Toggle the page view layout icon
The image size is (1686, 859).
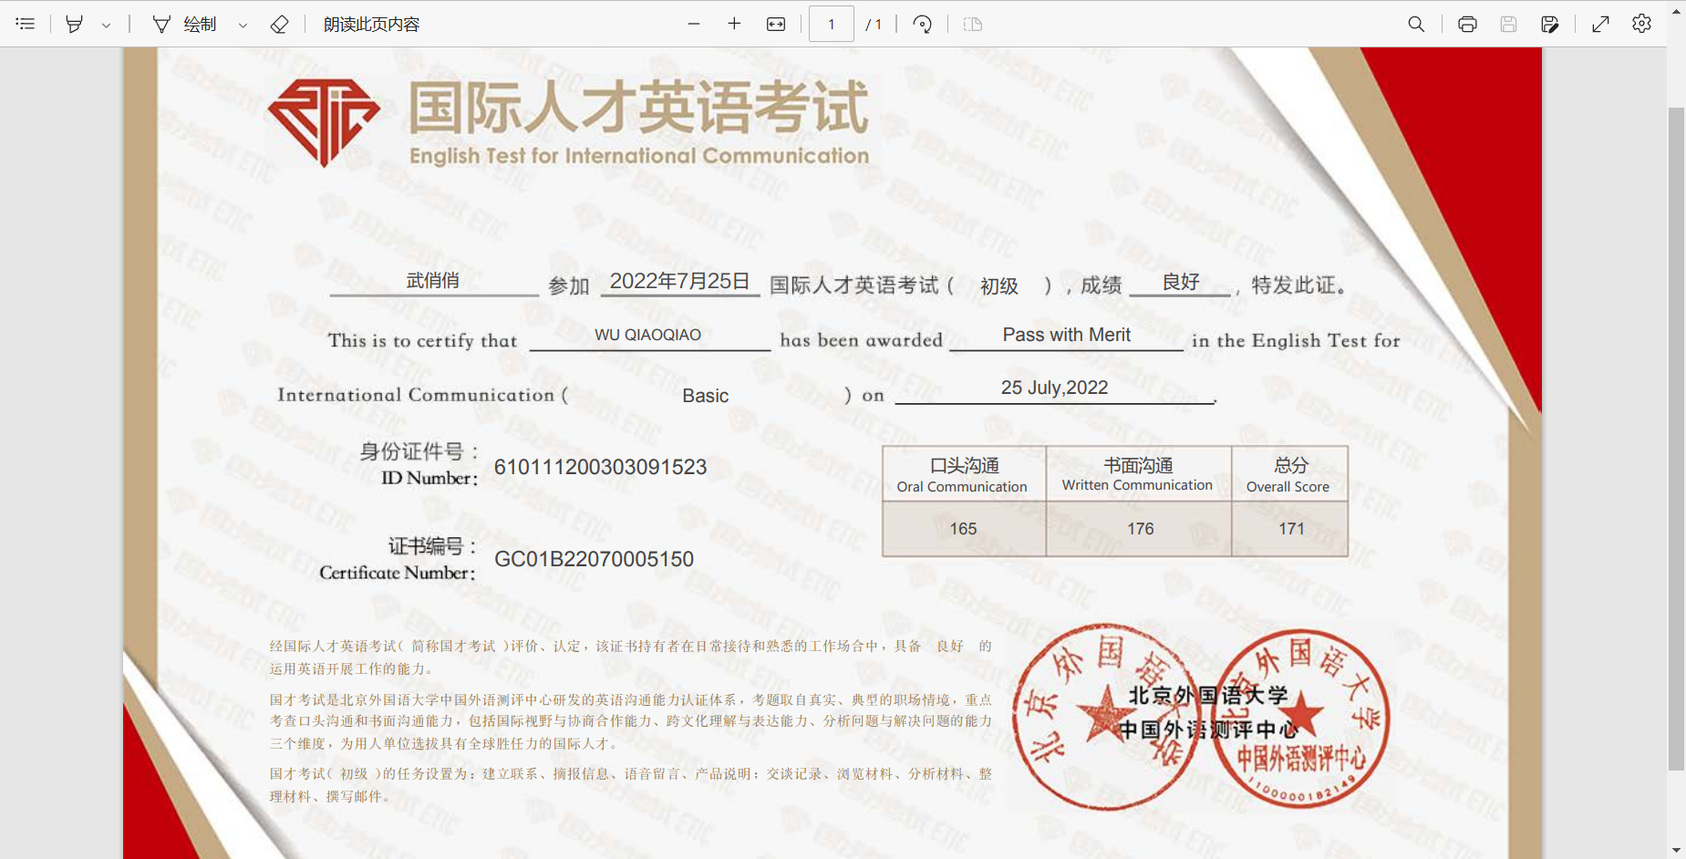(973, 24)
